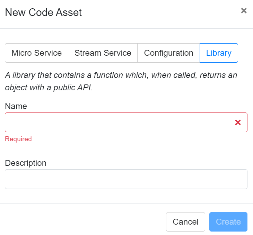253x235 pixels.
Task: Click blank header space beside the dialog title
Action: coord(159,12)
